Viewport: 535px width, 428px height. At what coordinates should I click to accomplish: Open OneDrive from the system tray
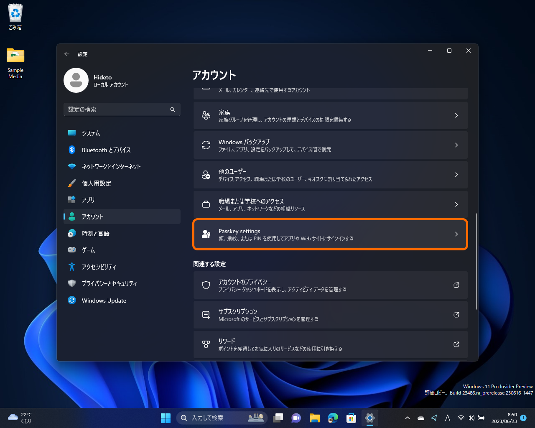[x=420, y=418]
